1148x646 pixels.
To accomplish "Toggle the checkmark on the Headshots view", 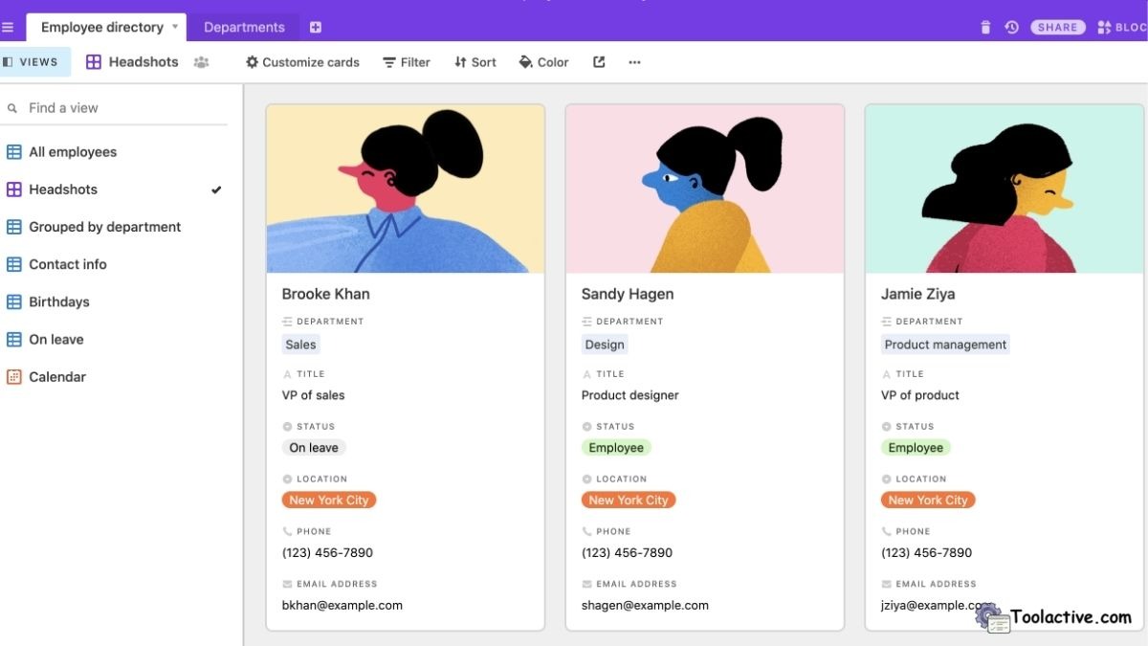I will coord(216,189).
